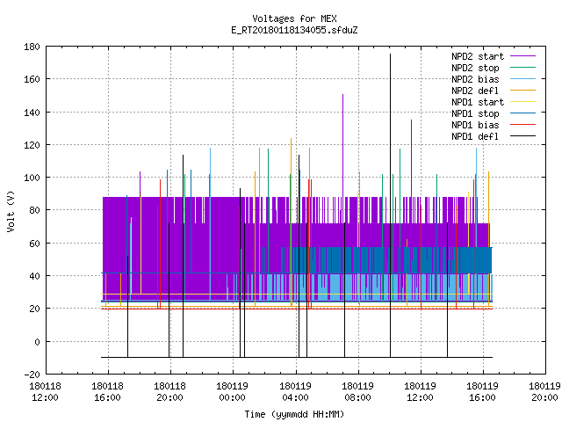This screenshot has width=562, height=422.
Task: Click the '180119 00:00' time axis label
Action: coord(232,392)
